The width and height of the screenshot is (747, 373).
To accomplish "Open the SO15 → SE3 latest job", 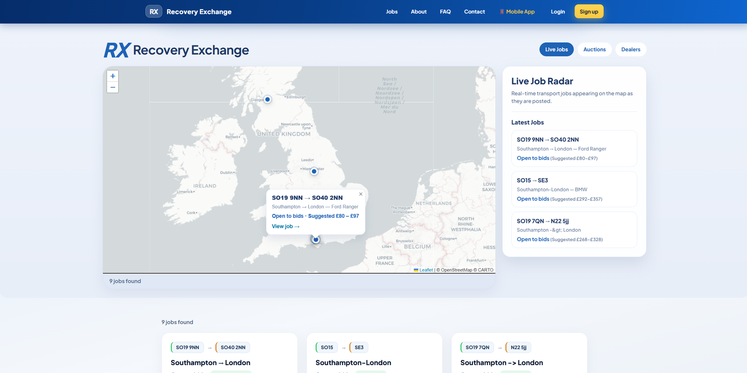I will coord(574,189).
